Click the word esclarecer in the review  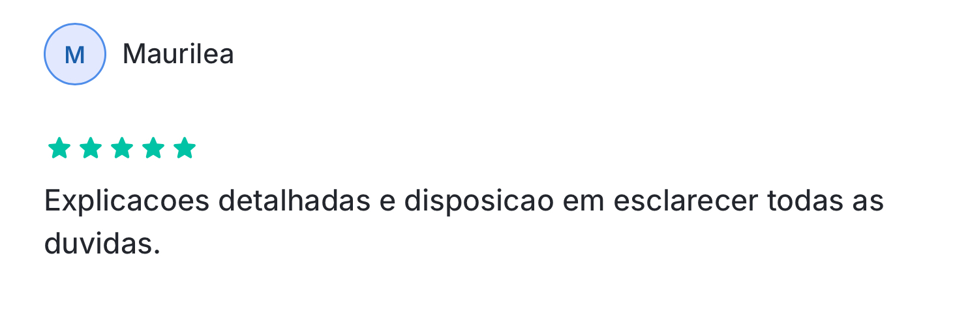coord(684,201)
